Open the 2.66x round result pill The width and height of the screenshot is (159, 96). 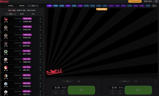tap(68, 6)
